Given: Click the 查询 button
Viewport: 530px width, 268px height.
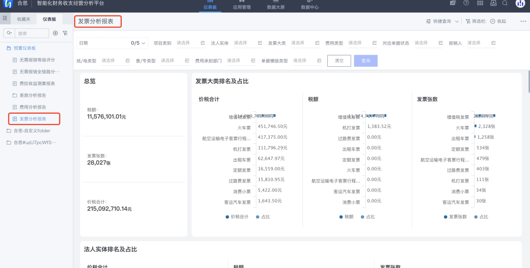Looking at the screenshot, I should (366, 61).
